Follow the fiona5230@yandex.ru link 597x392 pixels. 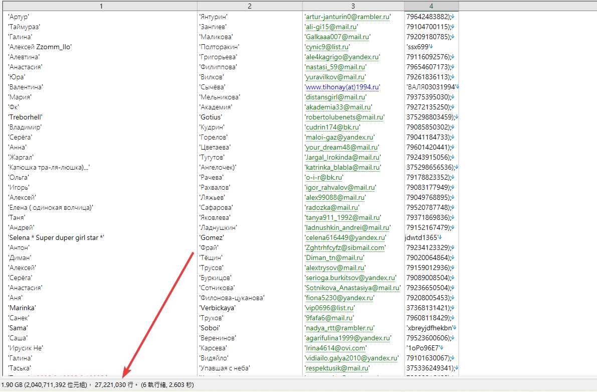pyautogui.click(x=340, y=298)
